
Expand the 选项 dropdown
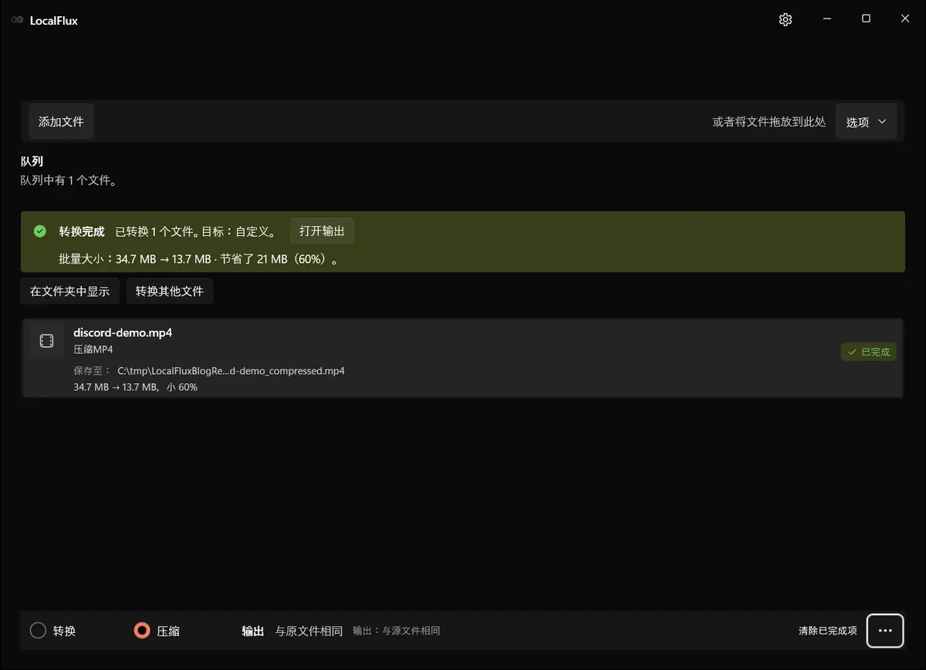pos(866,122)
